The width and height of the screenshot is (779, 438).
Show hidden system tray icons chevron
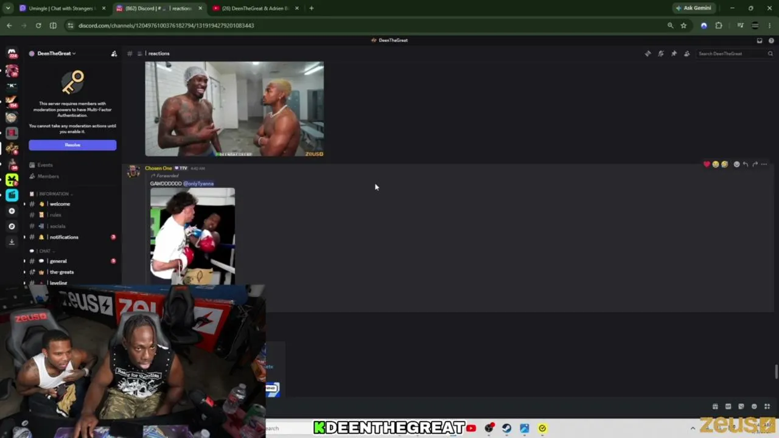(x=693, y=428)
